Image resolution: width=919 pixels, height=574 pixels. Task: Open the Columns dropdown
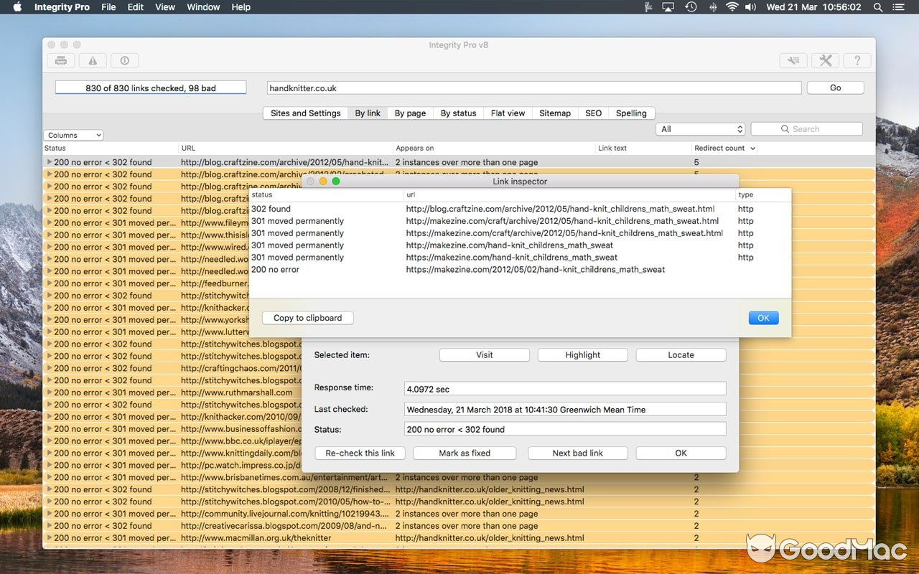pyautogui.click(x=73, y=135)
